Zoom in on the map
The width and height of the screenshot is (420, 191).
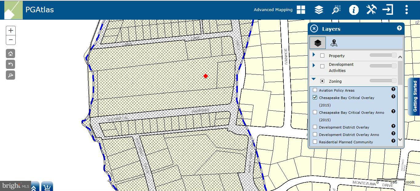point(10,30)
